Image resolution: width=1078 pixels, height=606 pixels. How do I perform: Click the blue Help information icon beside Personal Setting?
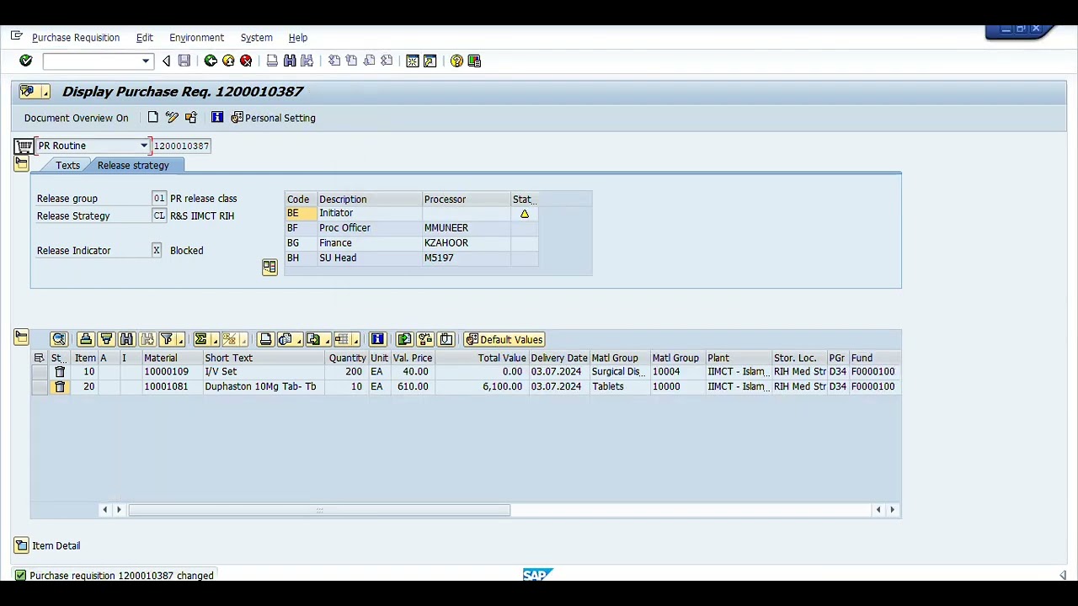[x=217, y=118]
